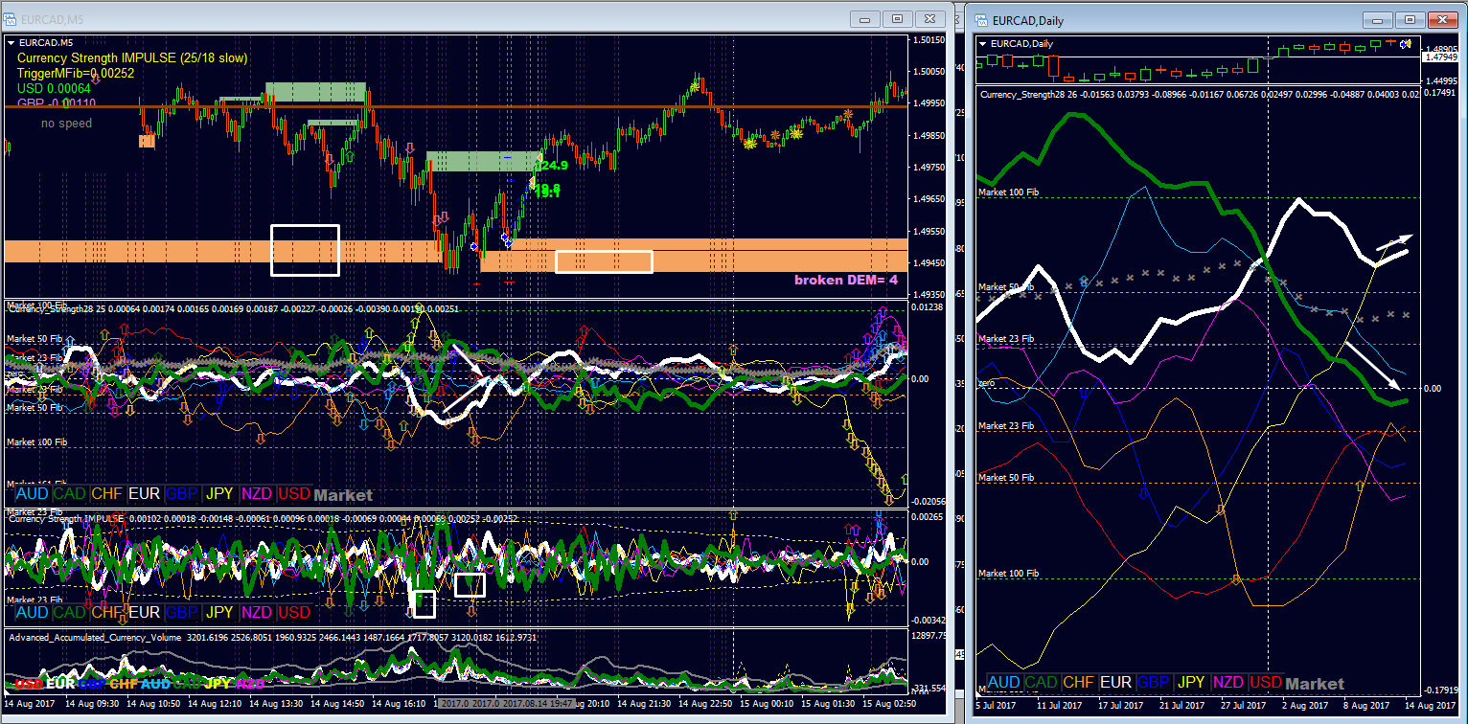This screenshot has width=1468, height=724.
Task: Select the yellow "Currency Strength IMPULSE (25/18 slow)" label
Action: click(132, 58)
